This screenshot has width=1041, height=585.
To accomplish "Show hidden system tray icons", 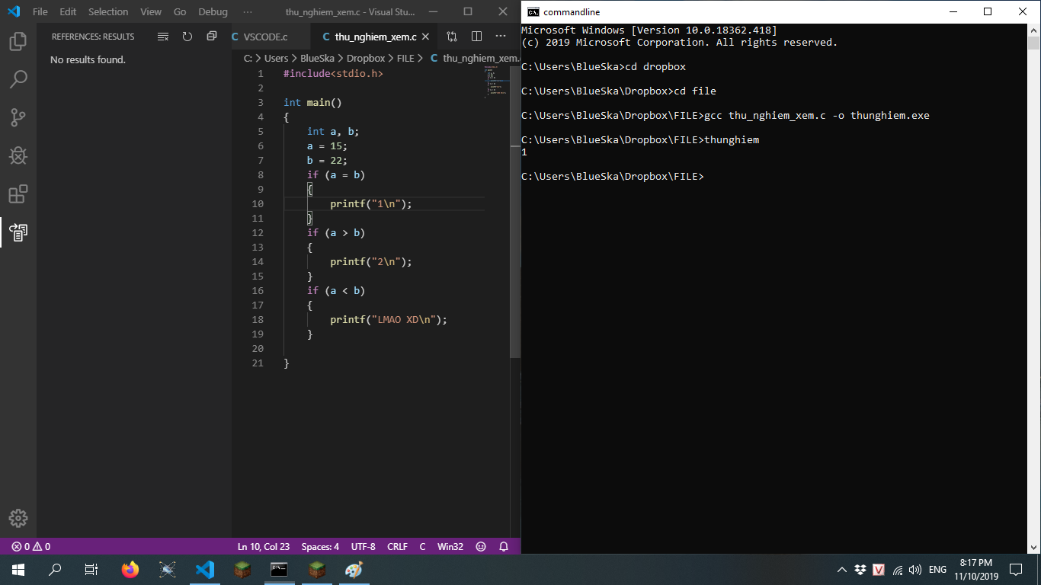I will click(841, 570).
